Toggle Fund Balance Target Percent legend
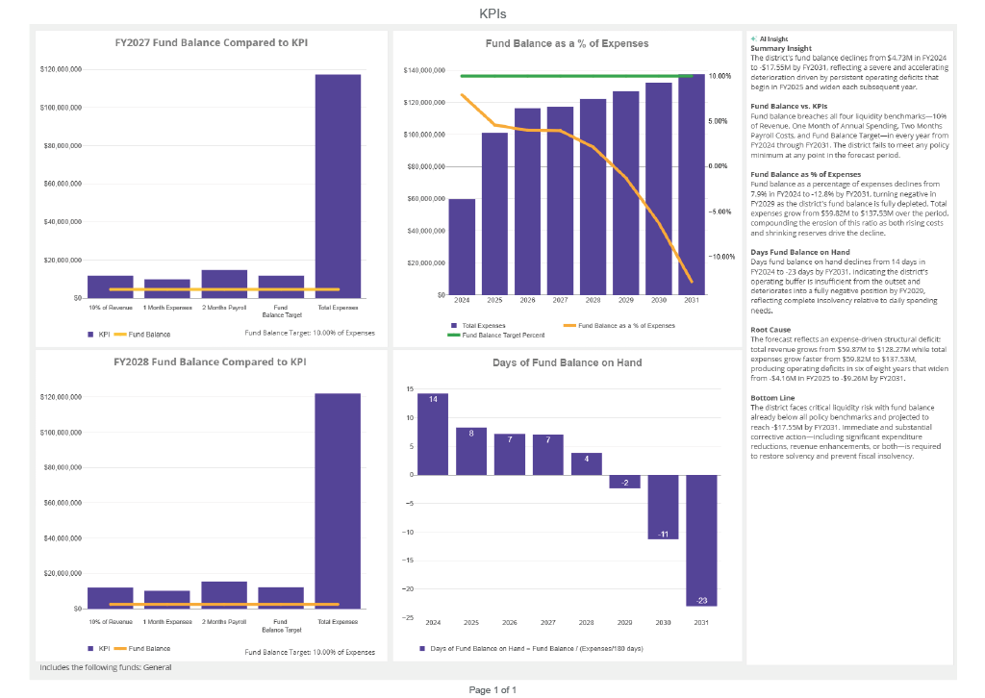Screen dimensions: 985x698 click(496, 336)
